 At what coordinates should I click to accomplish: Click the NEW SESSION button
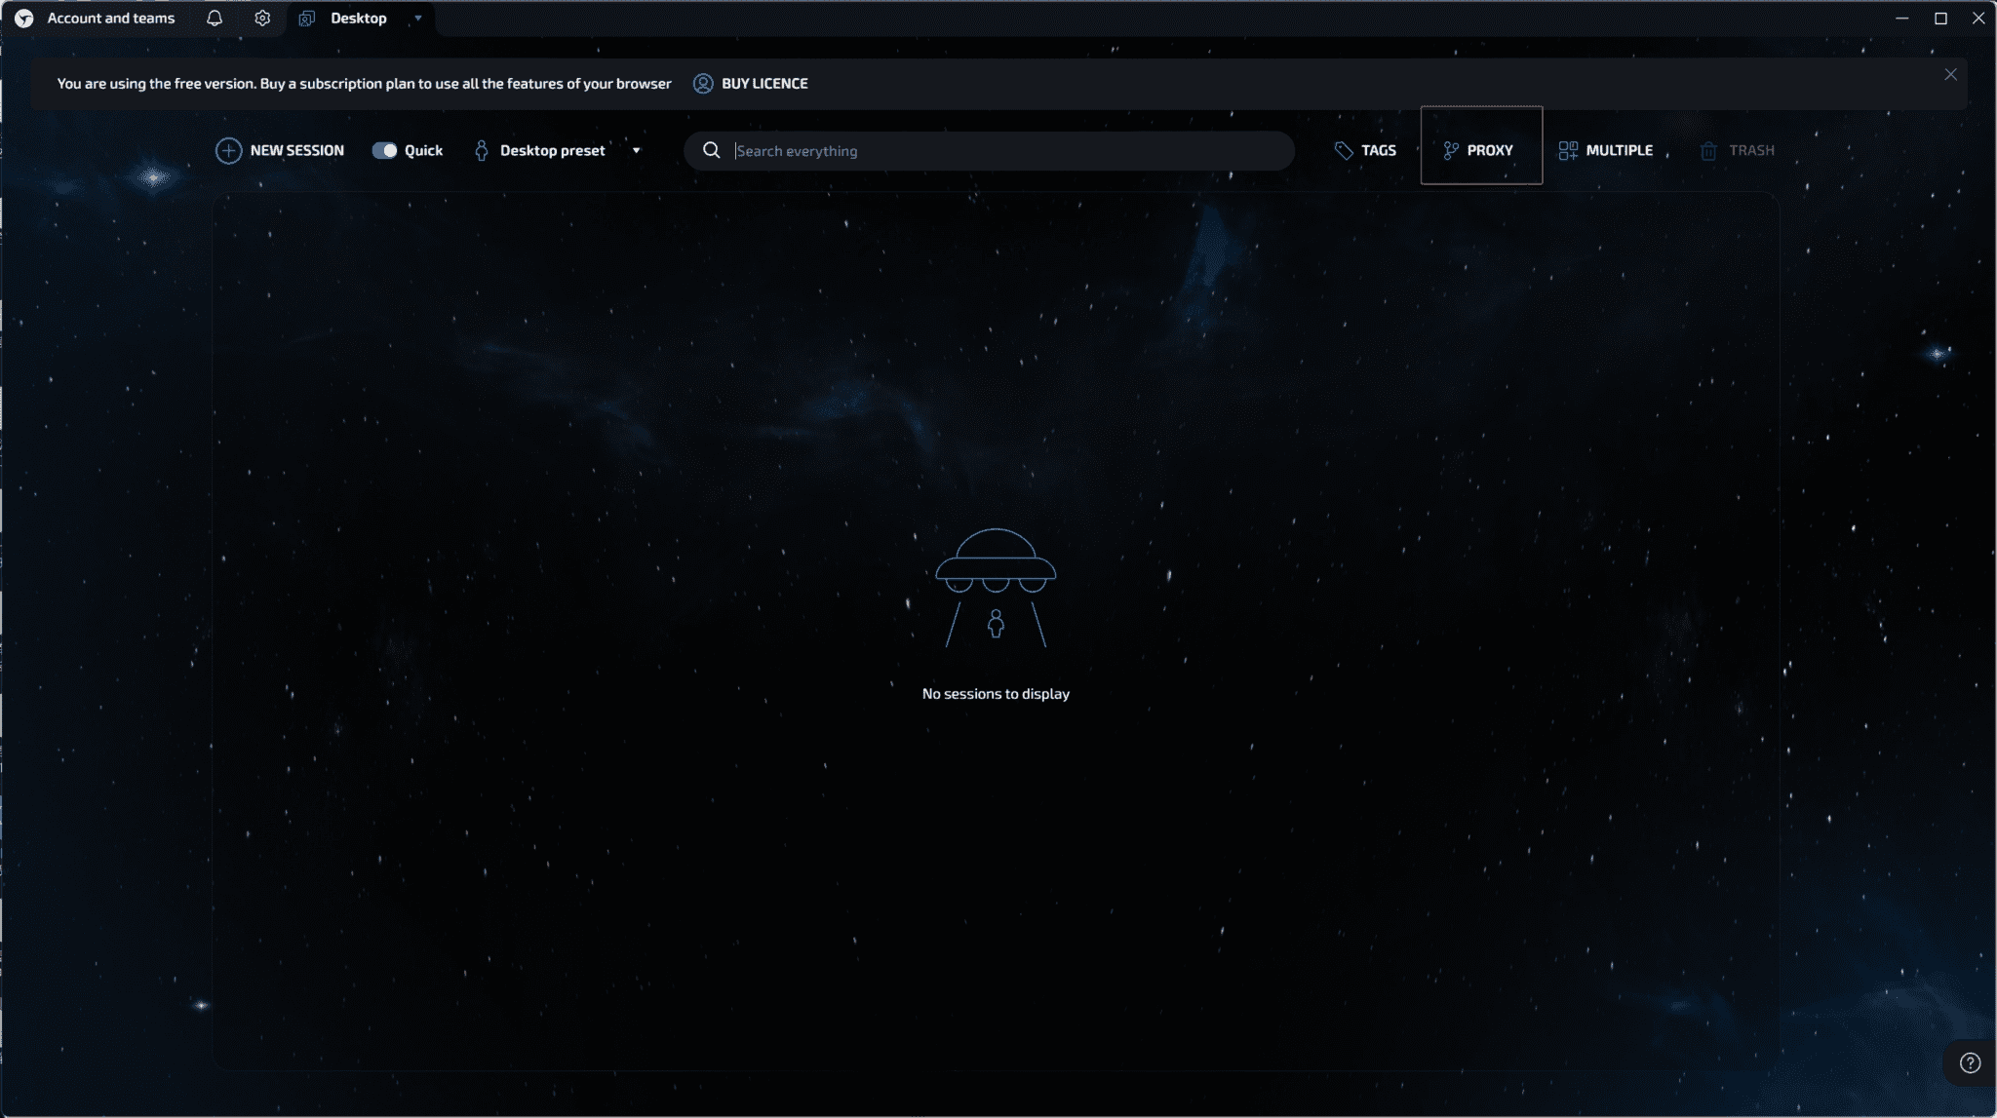click(x=281, y=150)
